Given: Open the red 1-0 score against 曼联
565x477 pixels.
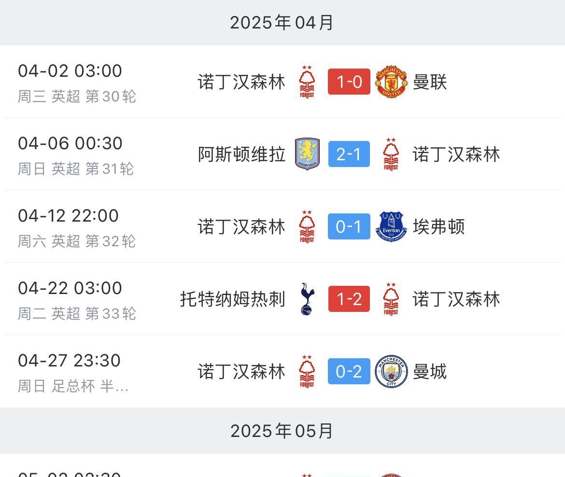Looking at the screenshot, I should (x=349, y=82).
